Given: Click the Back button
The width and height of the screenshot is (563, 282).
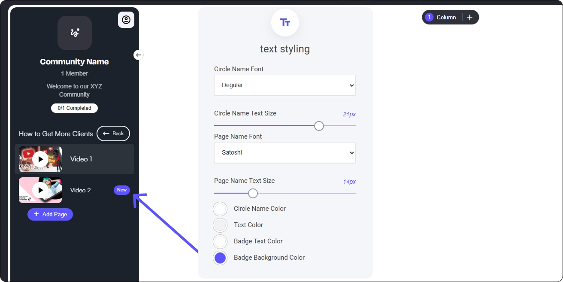Looking at the screenshot, I should pos(113,133).
